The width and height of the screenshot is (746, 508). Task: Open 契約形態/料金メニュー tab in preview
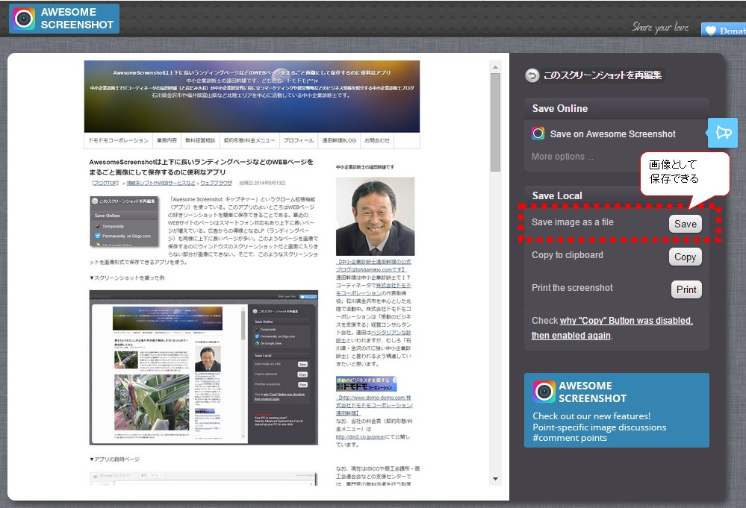tap(249, 141)
